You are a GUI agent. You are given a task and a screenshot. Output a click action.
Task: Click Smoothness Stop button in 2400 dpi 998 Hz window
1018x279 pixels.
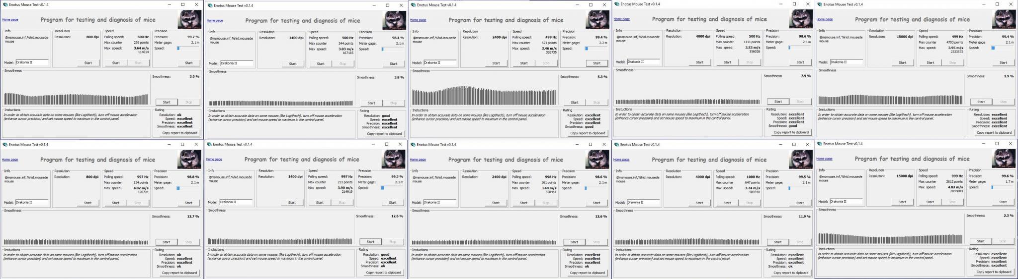pyautogui.click(x=596, y=242)
